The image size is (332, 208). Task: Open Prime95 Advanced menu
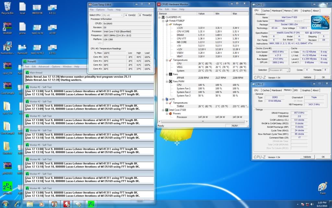tap(43, 67)
